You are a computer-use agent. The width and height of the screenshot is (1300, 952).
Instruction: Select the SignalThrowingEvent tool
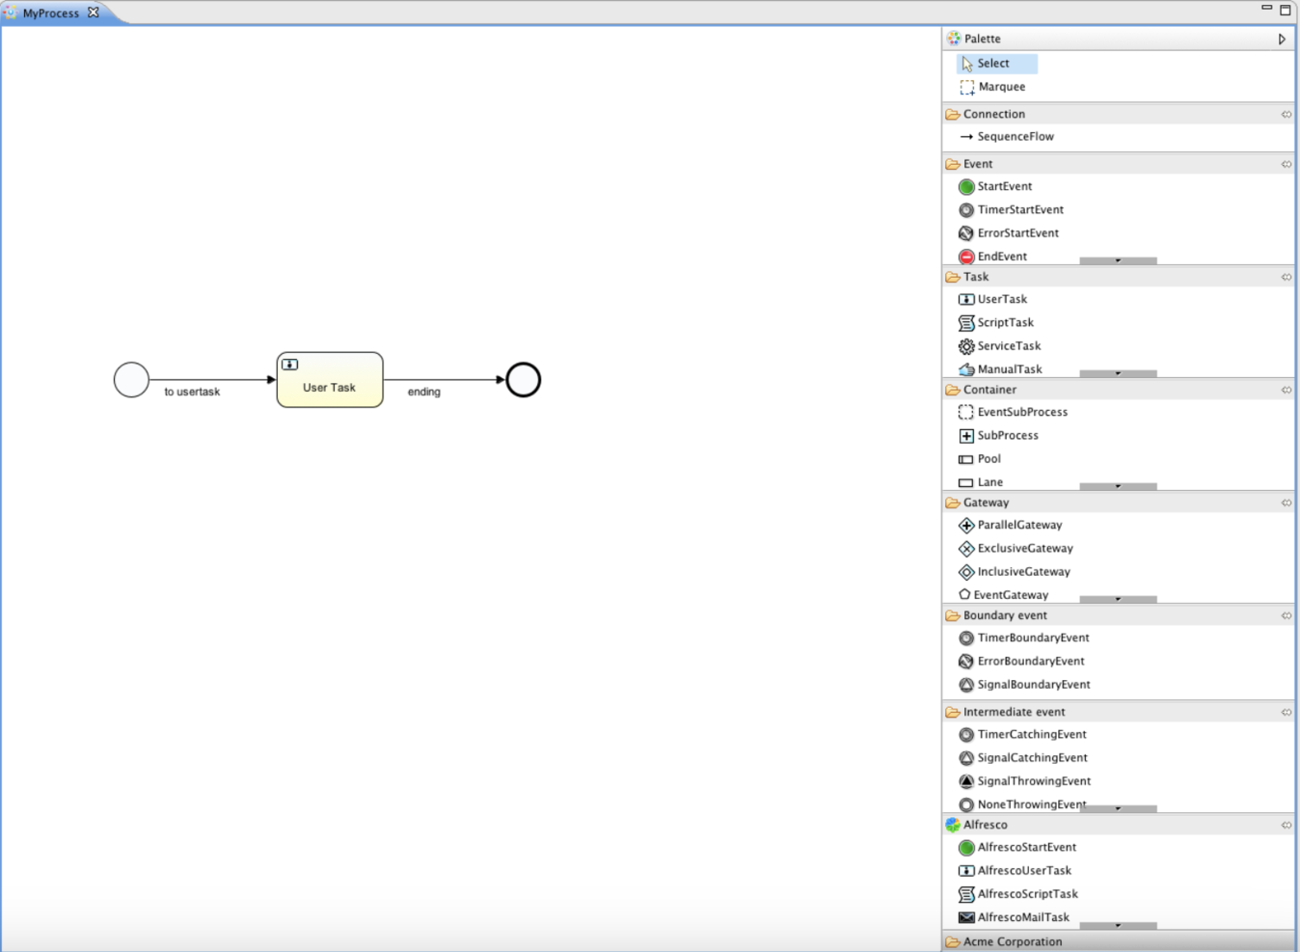[1025, 780]
